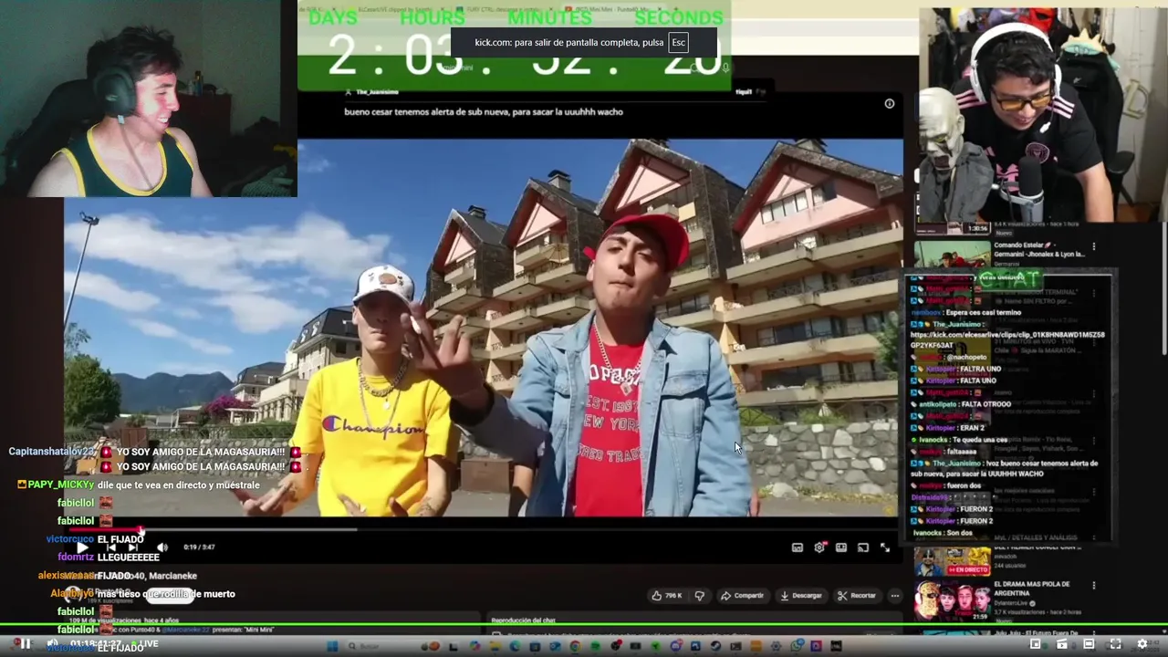Screen dimensions: 1168x657
Task: Open the kick.com clip link in chat
Action: [x=1006, y=340]
